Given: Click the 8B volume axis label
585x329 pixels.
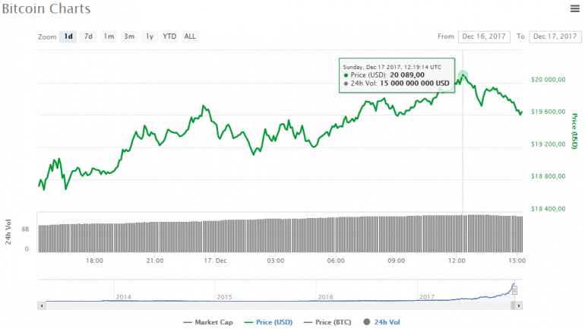Looking at the screenshot, I should tap(25, 229).
